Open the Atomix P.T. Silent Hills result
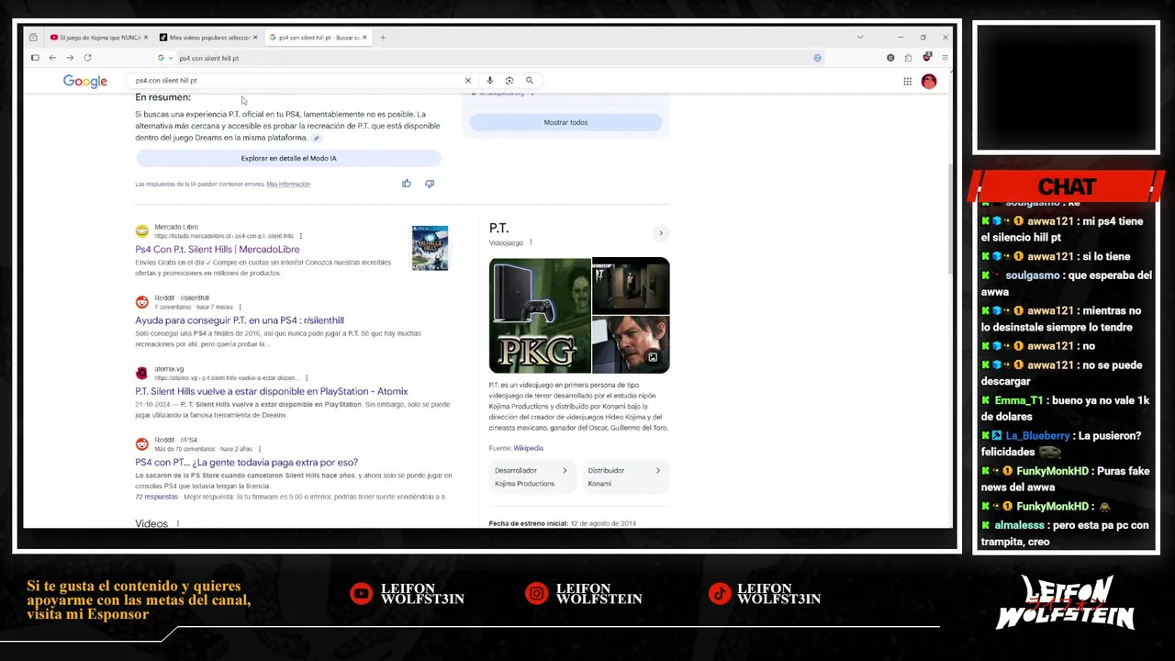 272,391
